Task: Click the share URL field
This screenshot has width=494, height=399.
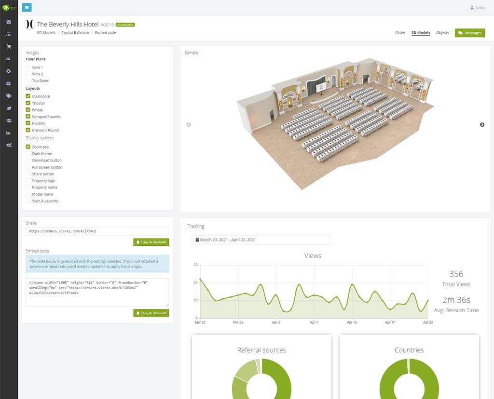Action: tap(97, 231)
